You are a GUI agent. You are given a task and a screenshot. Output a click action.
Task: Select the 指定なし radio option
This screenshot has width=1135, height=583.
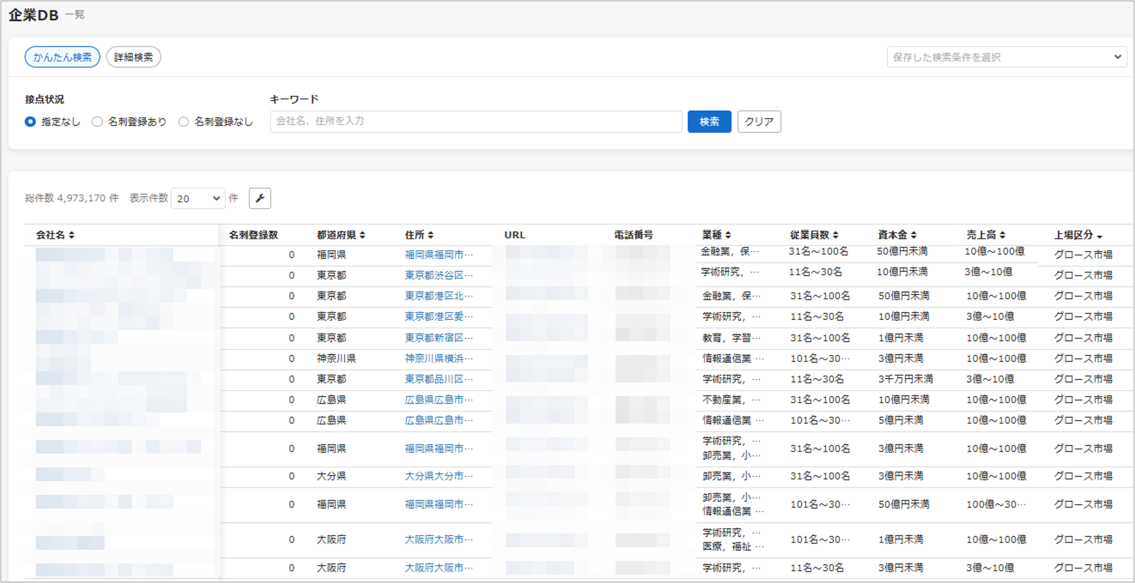coord(31,121)
